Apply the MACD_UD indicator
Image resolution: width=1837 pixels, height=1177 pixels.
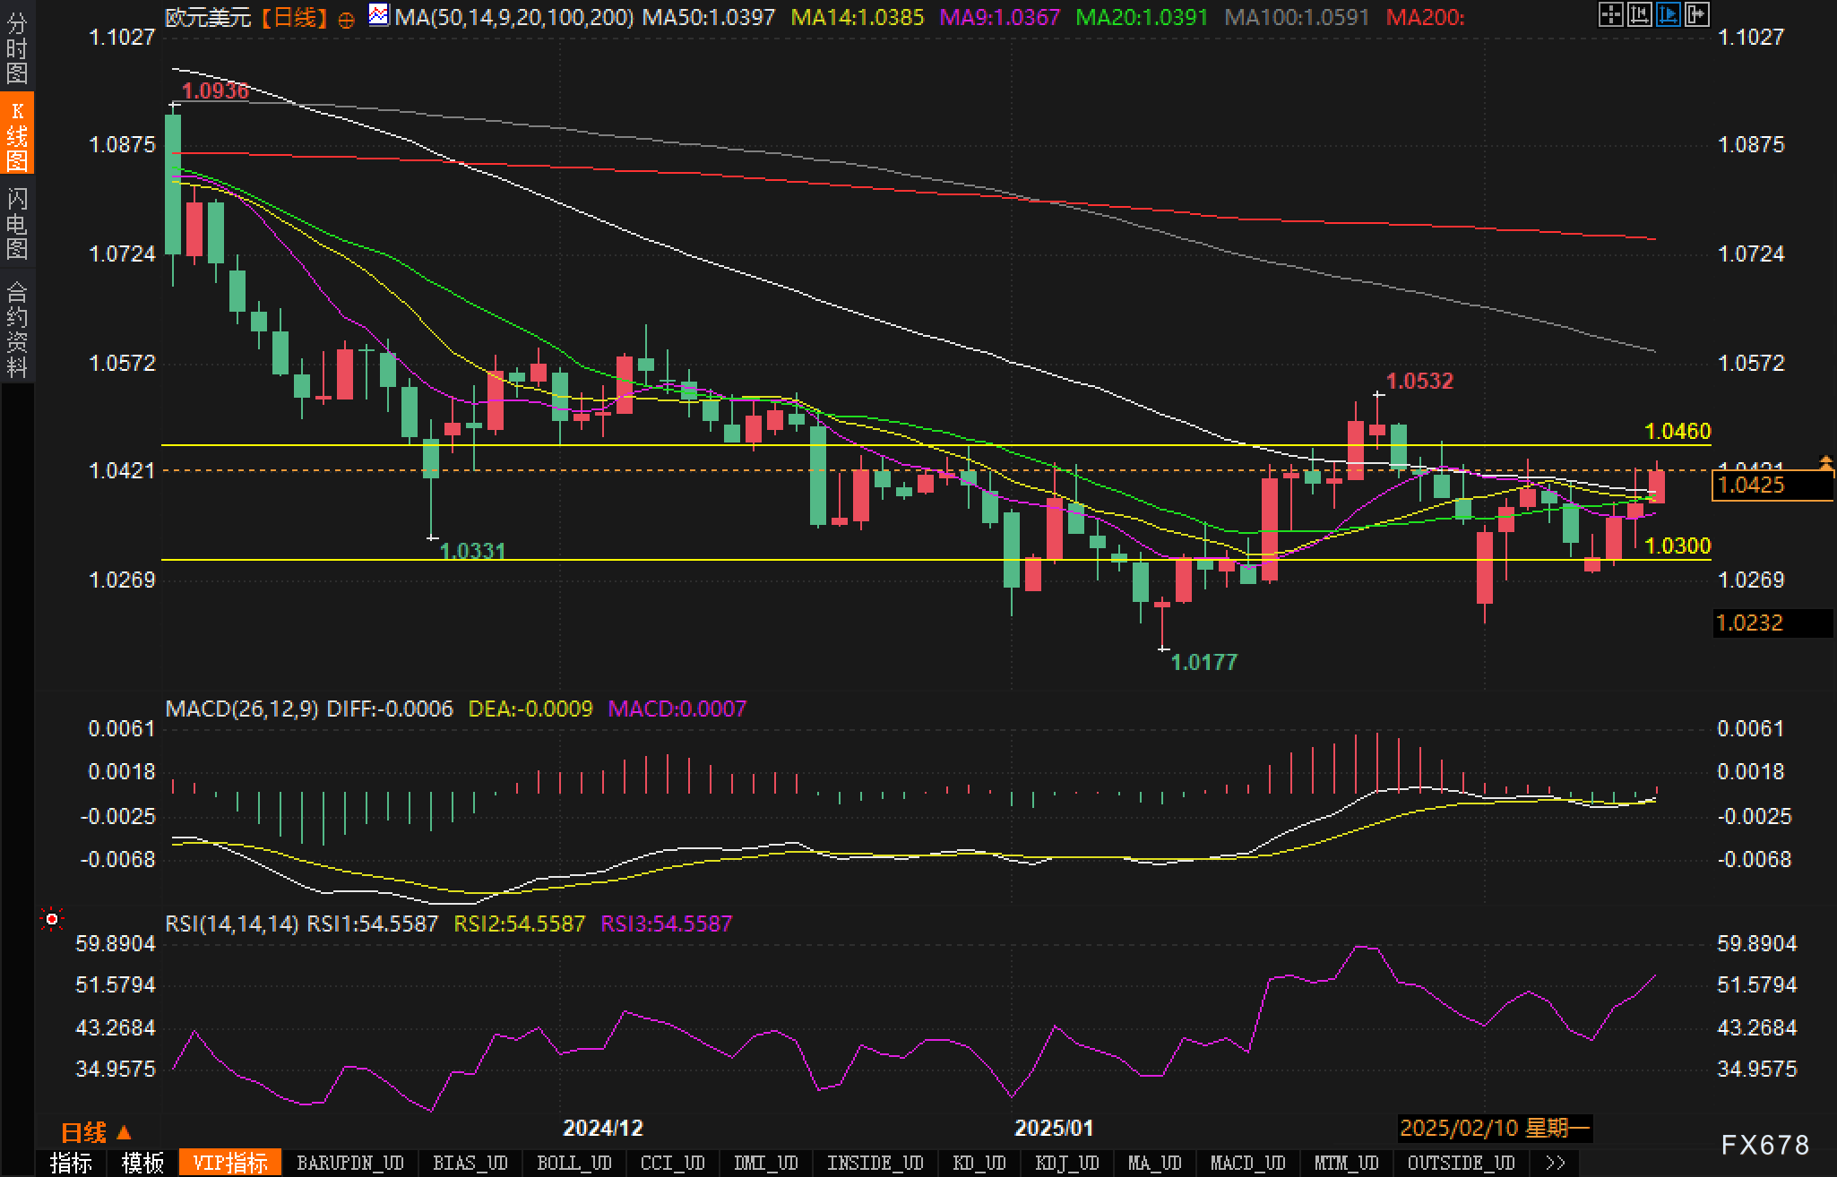[x=1247, y=1163]
